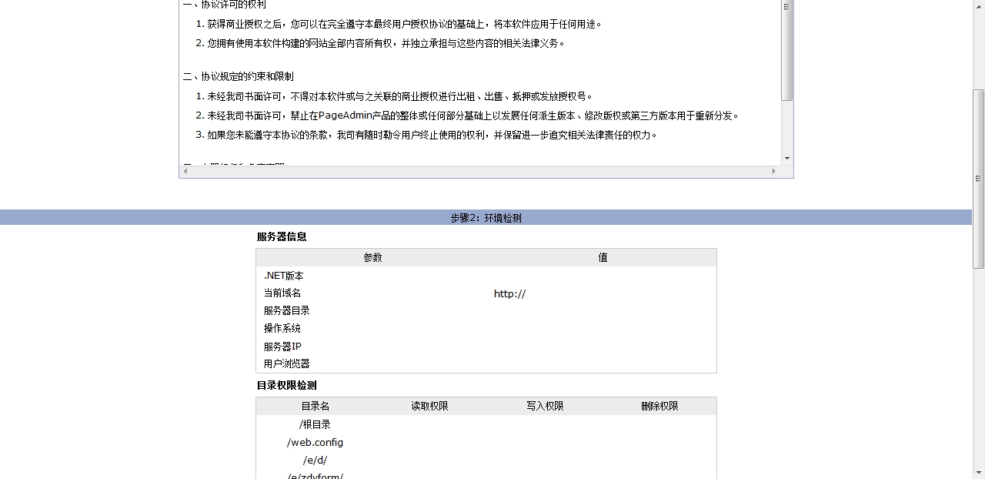Select the 服务器IP row label
Image resolution: width=985 pixels, height=479 pixels.
pyautogui.click(x=282, y=347)
